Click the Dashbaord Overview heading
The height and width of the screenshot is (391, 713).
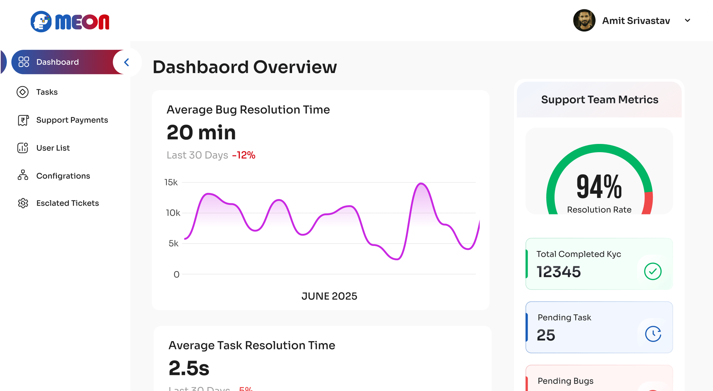click(245, 67)
